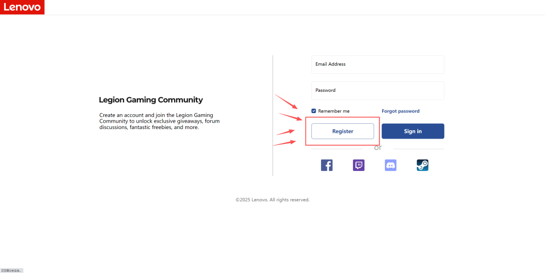
Task: Sign in with Steam icon
Action: point(423,165)
